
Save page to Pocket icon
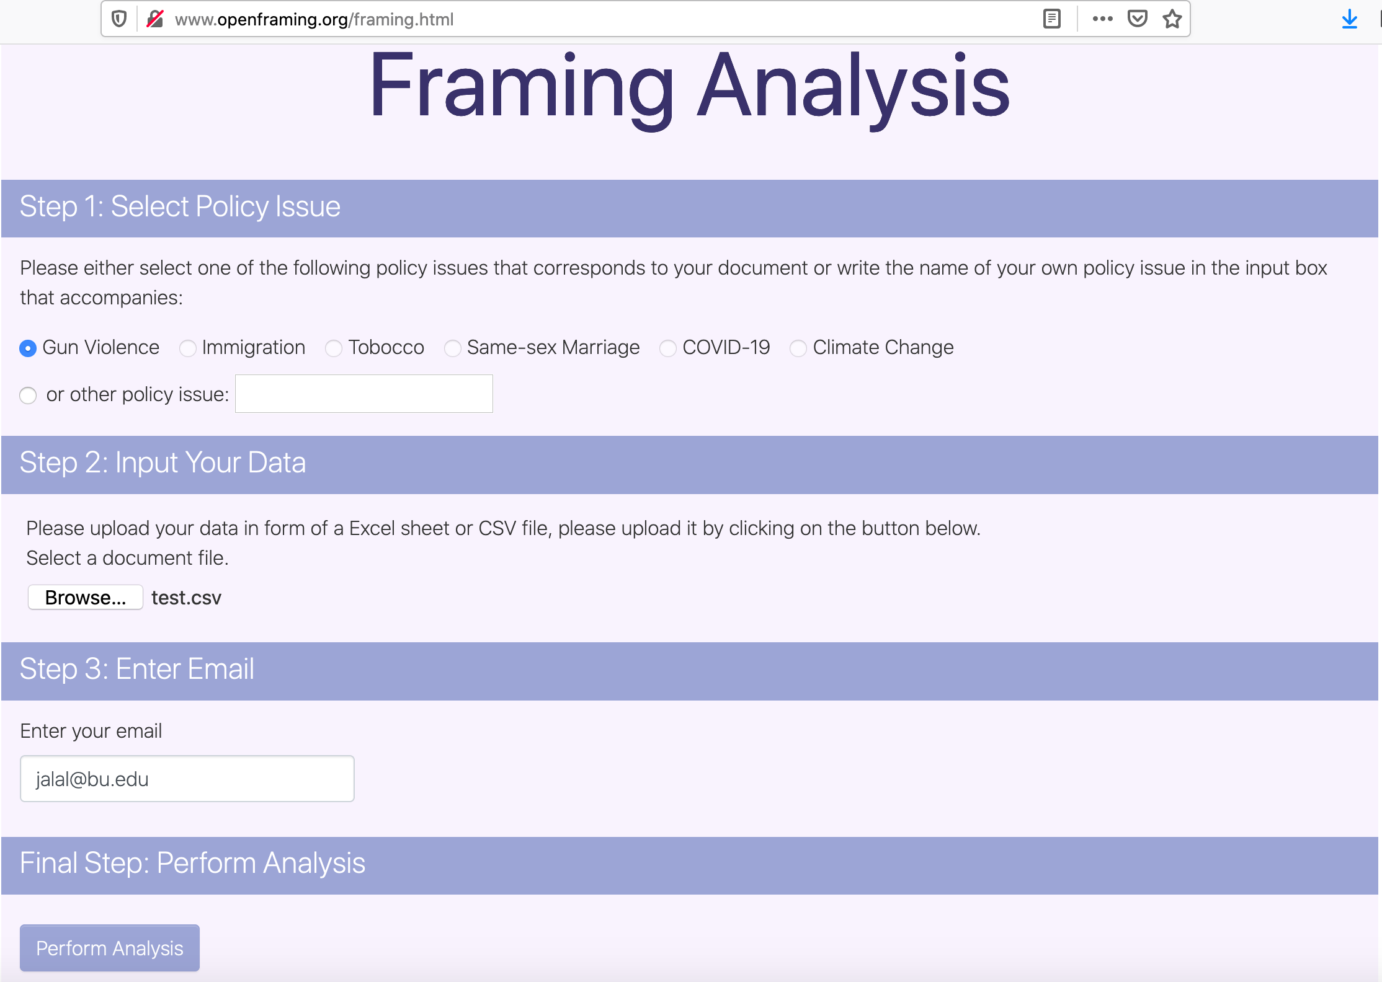1137,19
